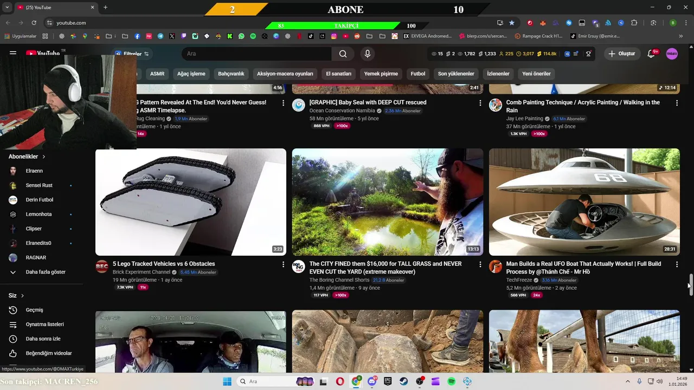The image size is (694, 390).
Task: Open the YouTube hamburger guide menu
Action: coord(13,53)
